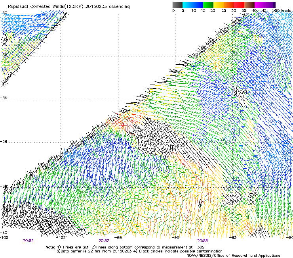293x258 pixels.
Task: Click the yellow 20-25 knots legend swatch
Action: [x=219, y=5]
